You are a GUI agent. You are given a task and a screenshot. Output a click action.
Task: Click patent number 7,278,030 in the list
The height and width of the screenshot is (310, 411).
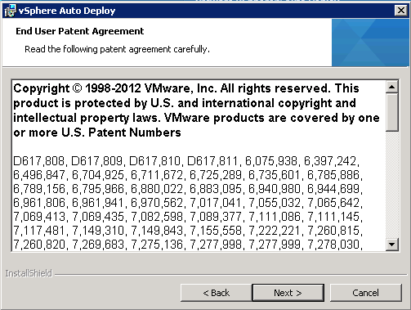pyautogui.click(x=335, y=245)
